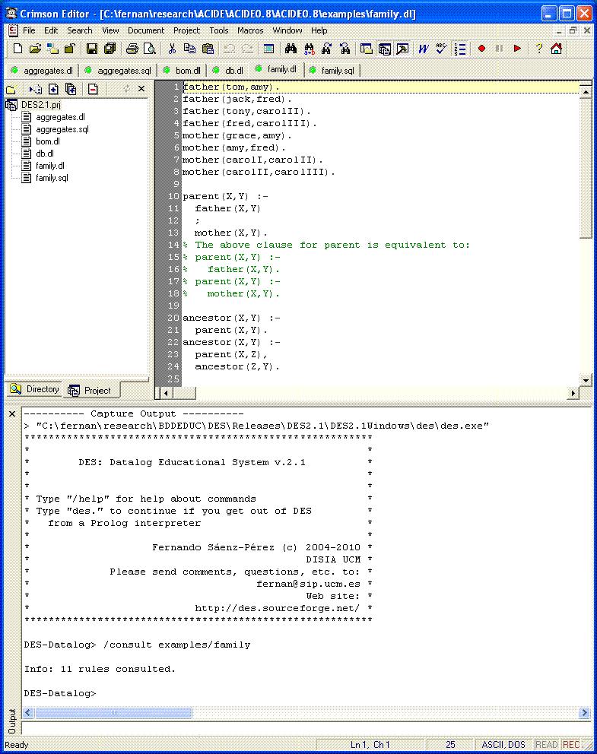
Task: Open the Macros menu
Action: pyautogui.click(x=250, y=30)
